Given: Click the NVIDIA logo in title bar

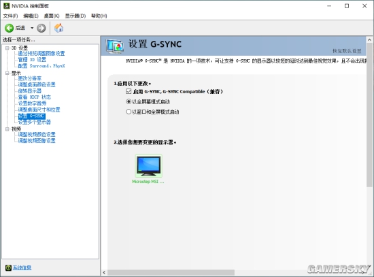Looking at the screenshot, I should 6,5.
